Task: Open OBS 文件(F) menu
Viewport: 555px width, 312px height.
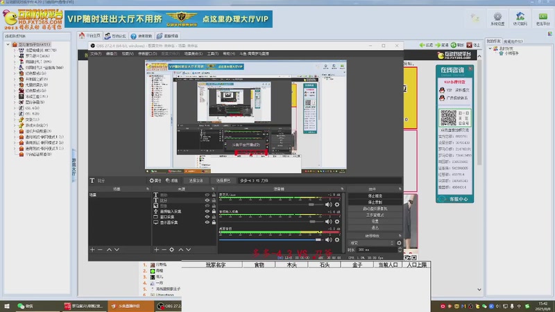Action: (96, 54)
